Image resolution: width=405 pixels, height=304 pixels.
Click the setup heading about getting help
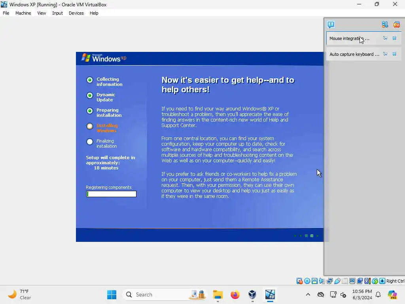(228, 85)
